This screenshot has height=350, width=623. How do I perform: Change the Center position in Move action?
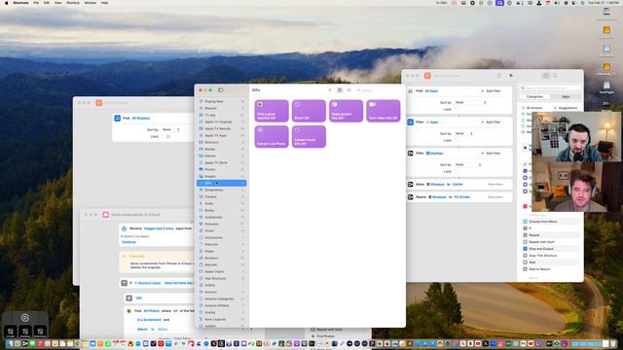458,185
